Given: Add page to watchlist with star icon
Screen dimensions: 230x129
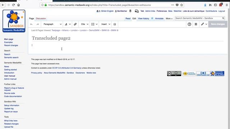Looking at the screenshot, I should 152,18.
